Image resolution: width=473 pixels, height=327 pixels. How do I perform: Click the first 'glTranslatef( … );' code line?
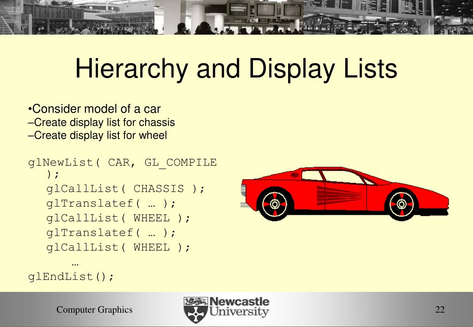click(111, 203)
